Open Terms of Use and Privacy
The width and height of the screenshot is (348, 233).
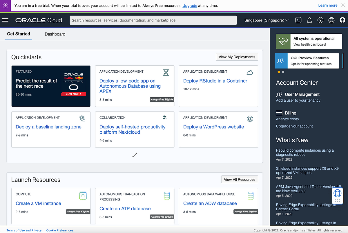24,230
